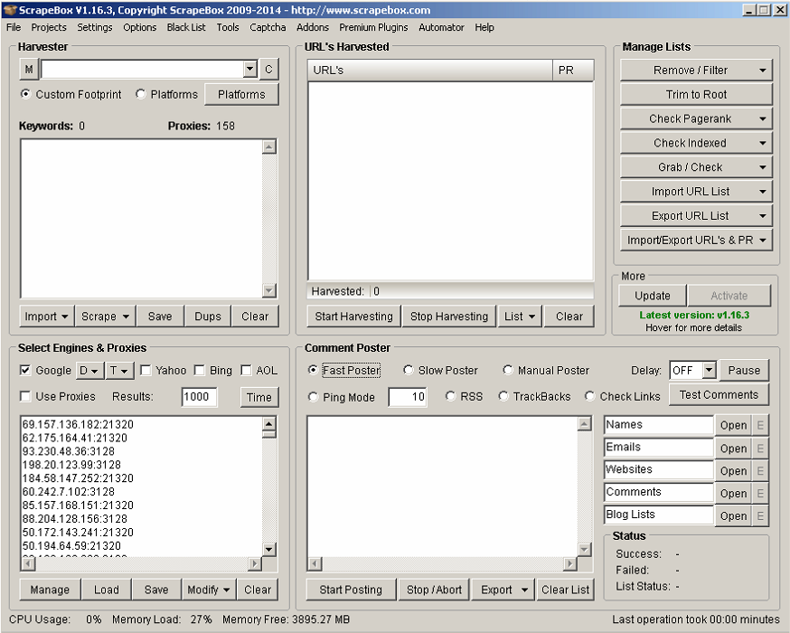Open the Captcha menu

tap(268, 27)
